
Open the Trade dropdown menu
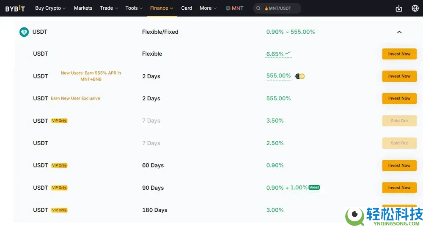point(109,8)
